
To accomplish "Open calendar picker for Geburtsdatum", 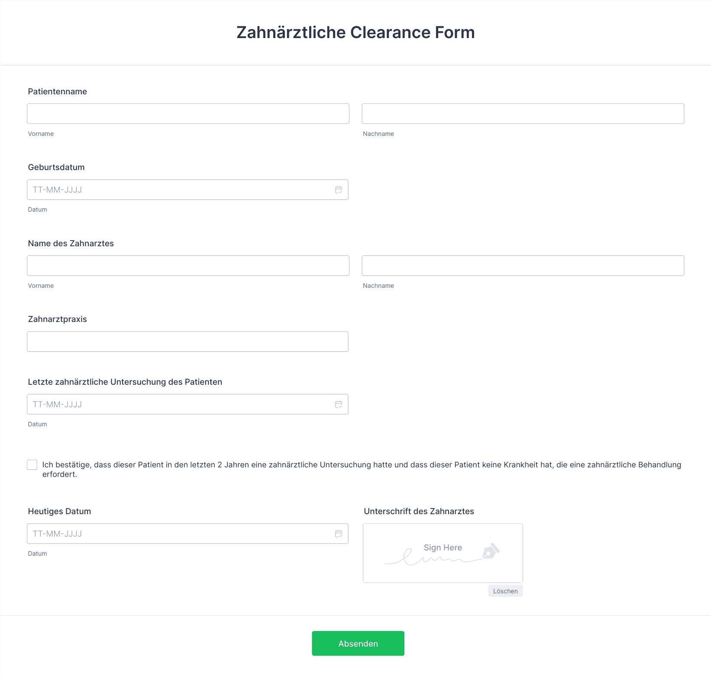I will tap(339, 190).
